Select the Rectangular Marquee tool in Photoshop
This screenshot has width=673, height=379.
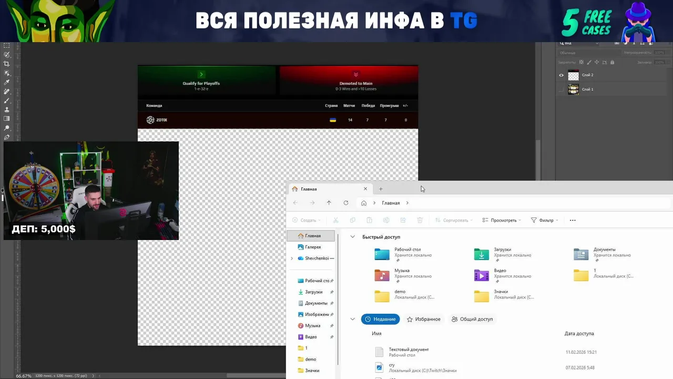point(7,45)
